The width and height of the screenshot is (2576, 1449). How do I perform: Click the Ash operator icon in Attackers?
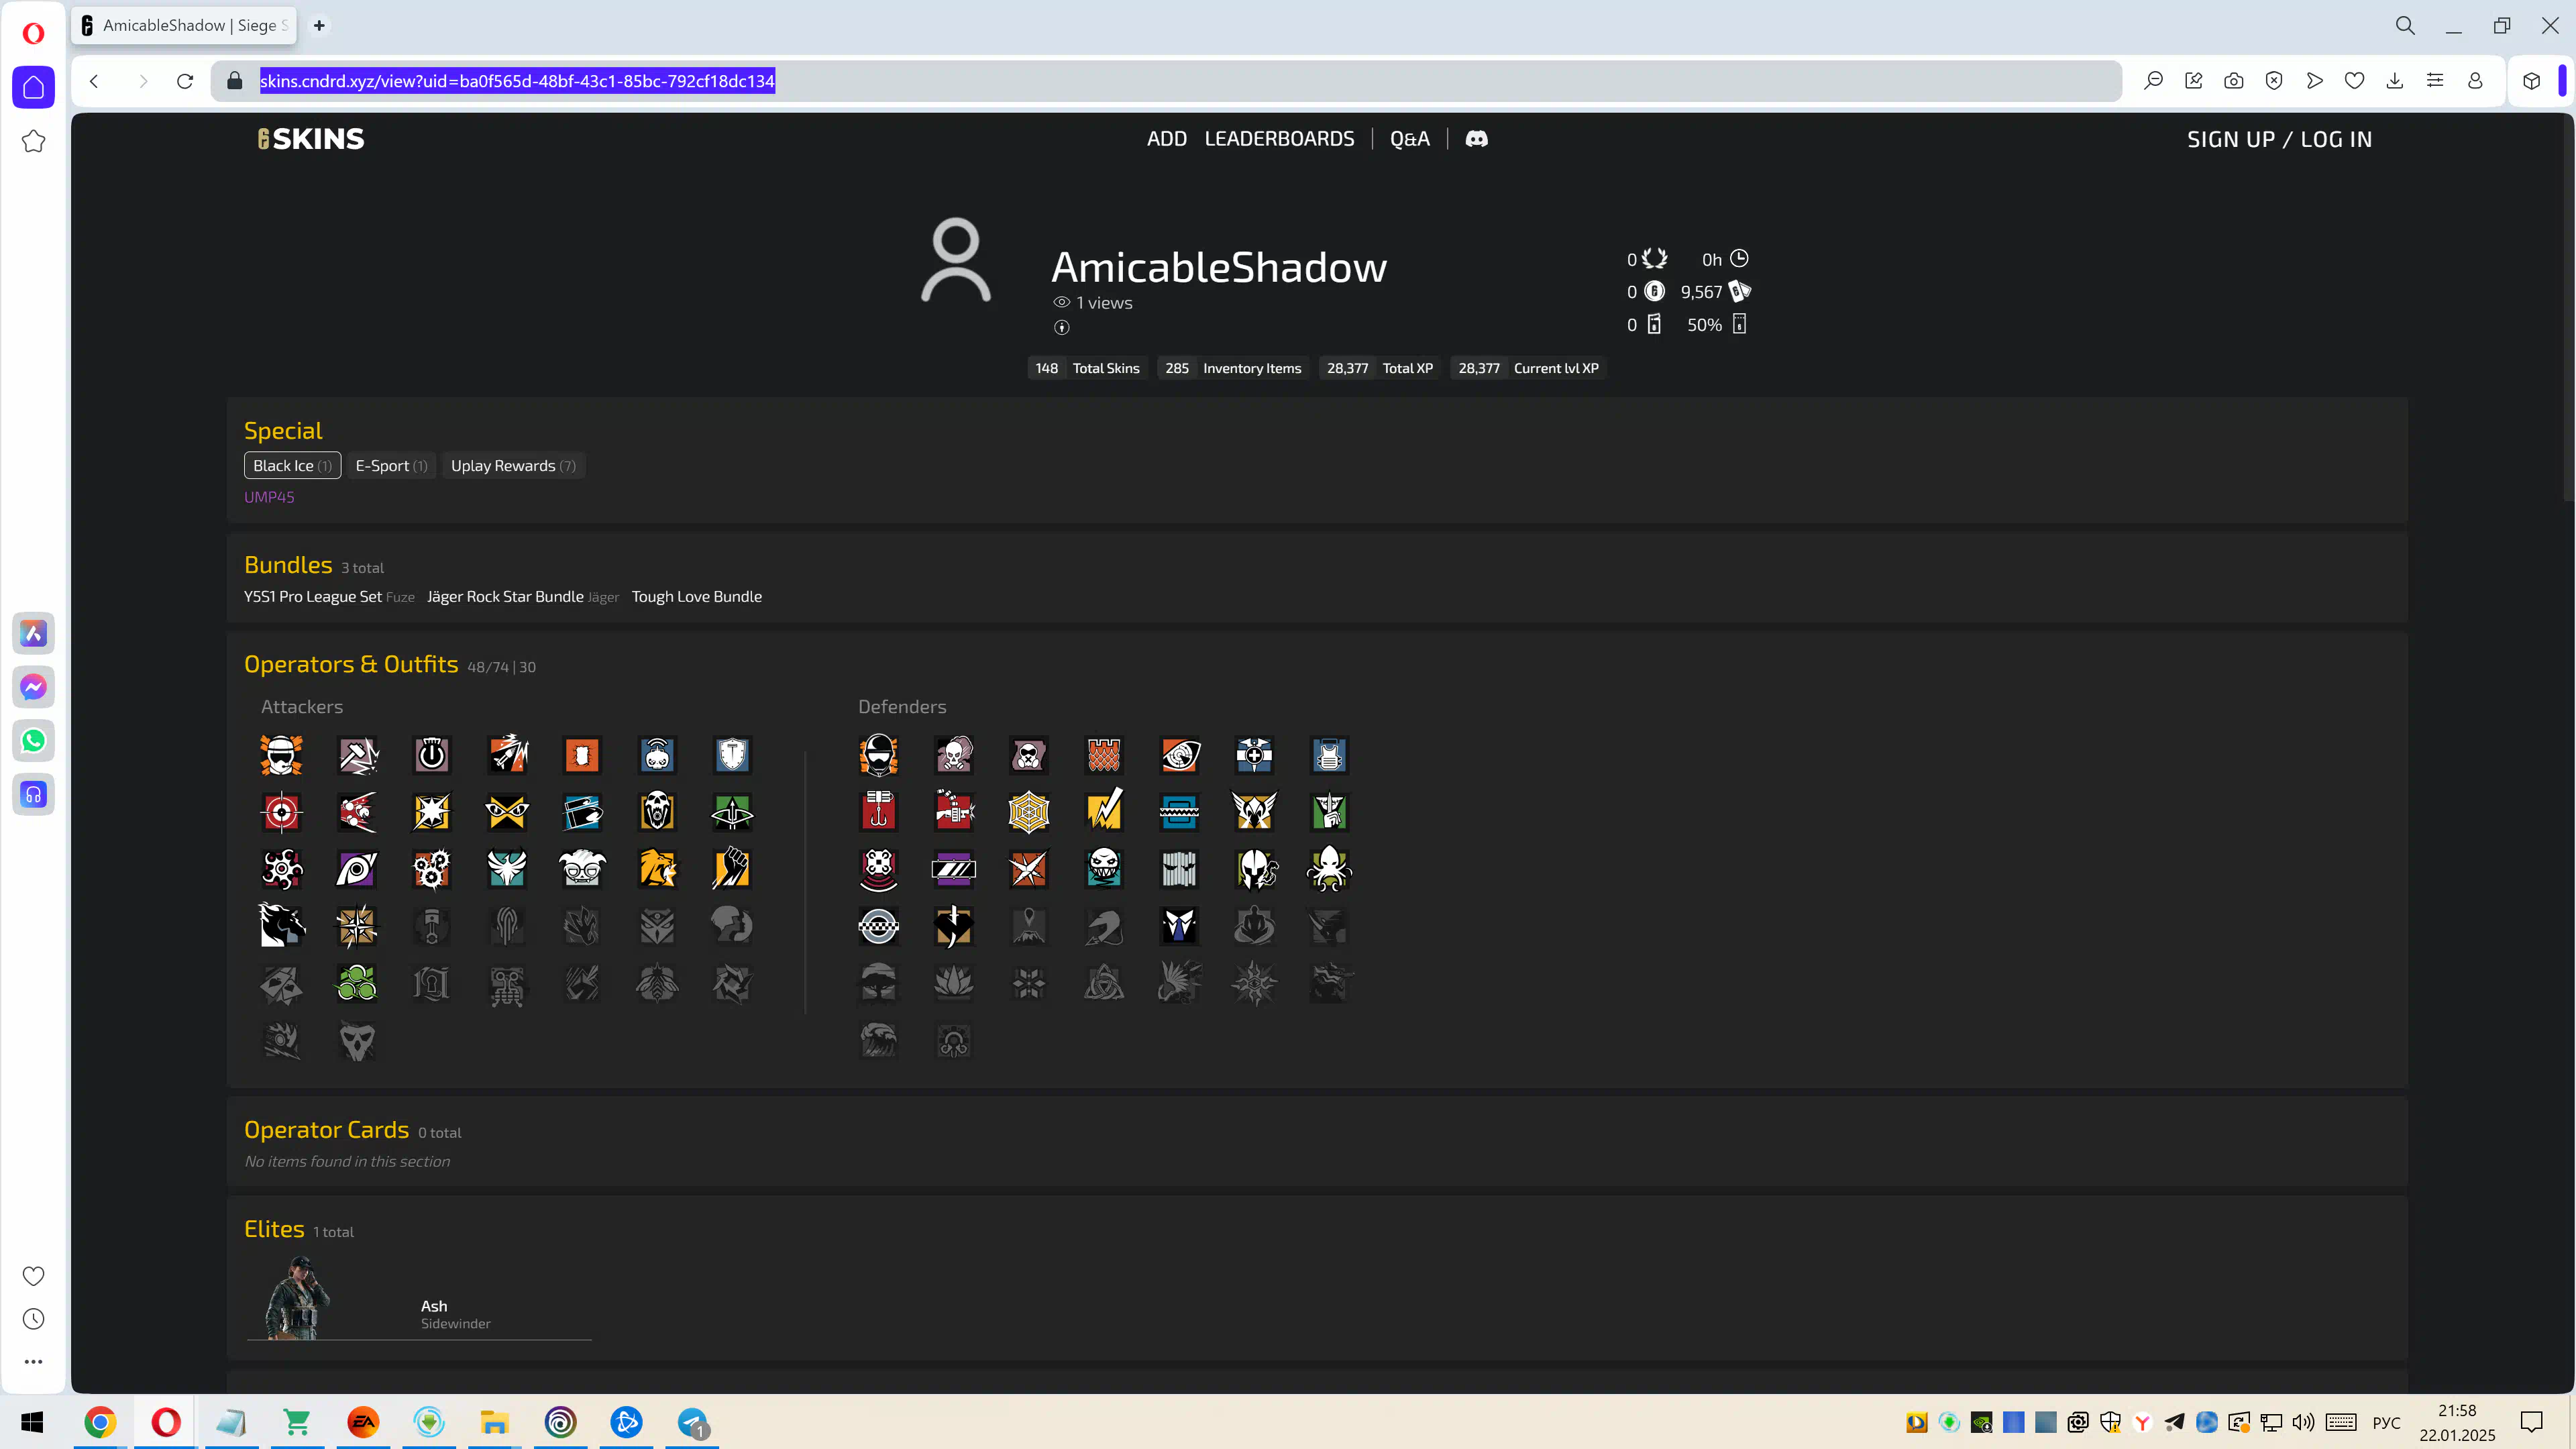(507, 756)
